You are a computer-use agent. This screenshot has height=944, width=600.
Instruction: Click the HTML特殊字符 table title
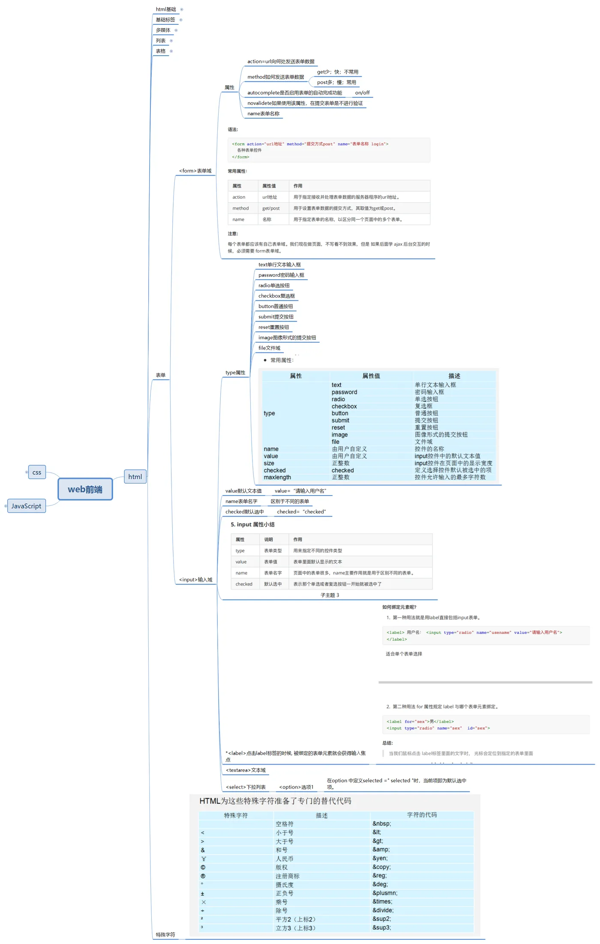click(276, 801)
